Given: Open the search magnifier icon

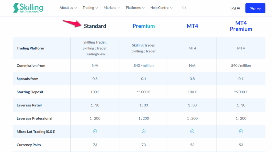Looking at the screenshot, I should [x=184, y=8].
